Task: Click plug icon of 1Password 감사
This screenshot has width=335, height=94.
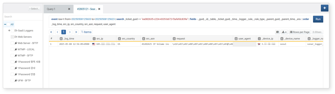Action: 16,68
